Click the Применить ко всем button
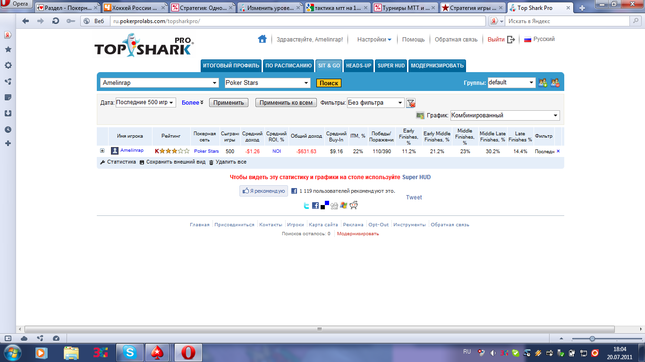The height and width of the screenshot is (362, 645). [x=286, y=103]
